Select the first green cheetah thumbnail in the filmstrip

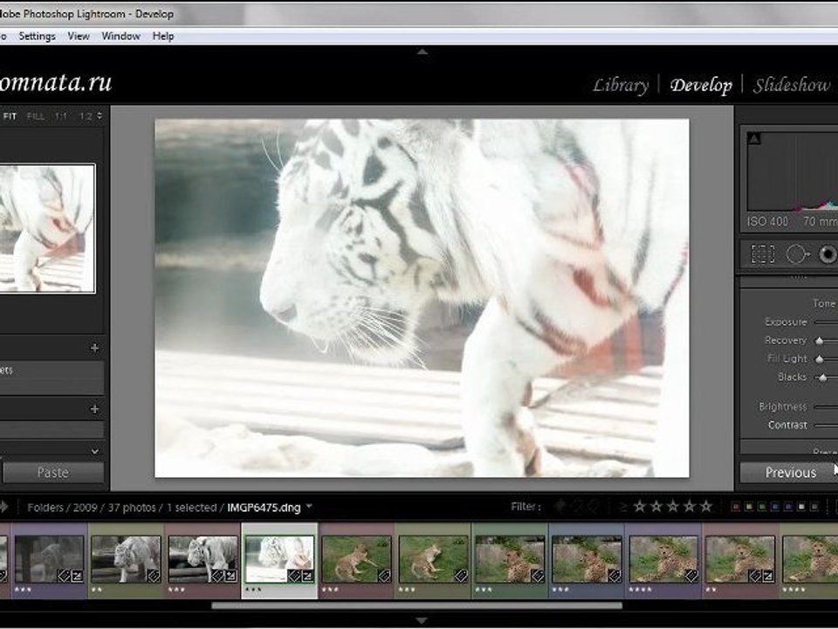click(x=354, y=559)
